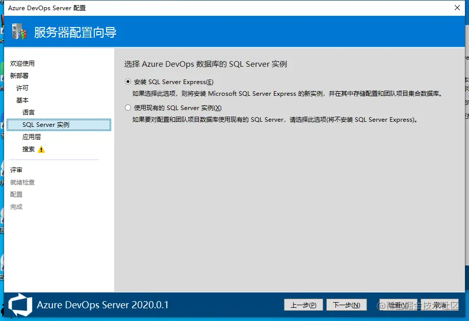Click the 上一步(P) previous button
This screenshot has height=321, width=469.
click(303, 305)
